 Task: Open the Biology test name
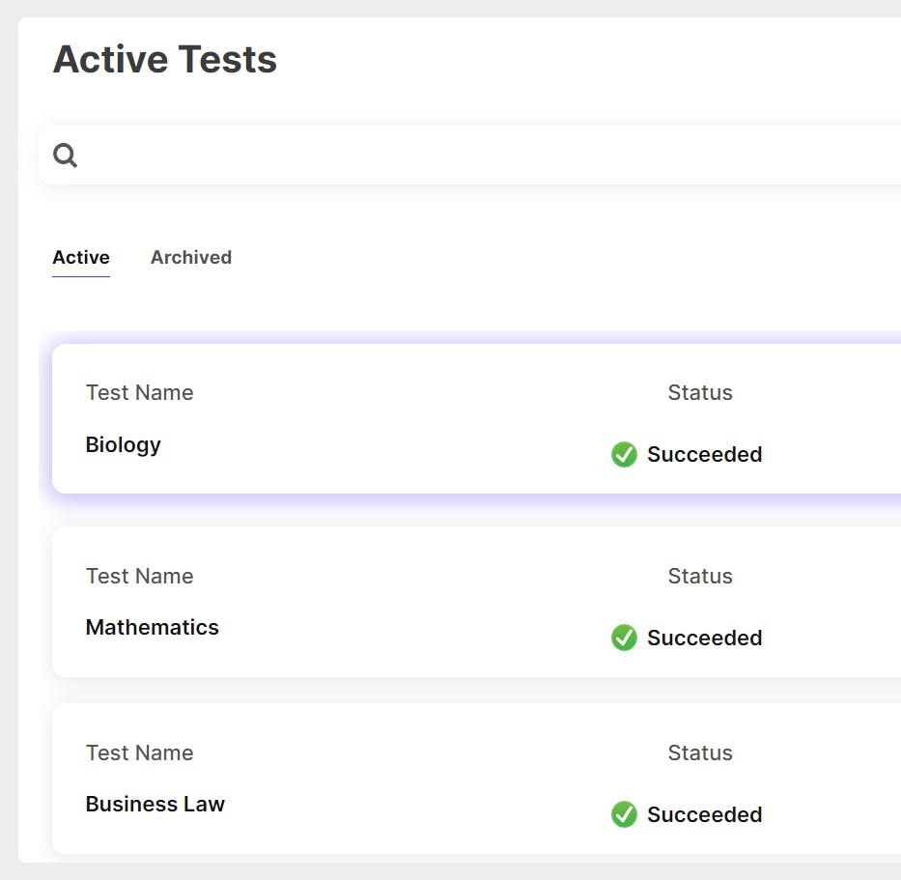(x=123, y=445)
